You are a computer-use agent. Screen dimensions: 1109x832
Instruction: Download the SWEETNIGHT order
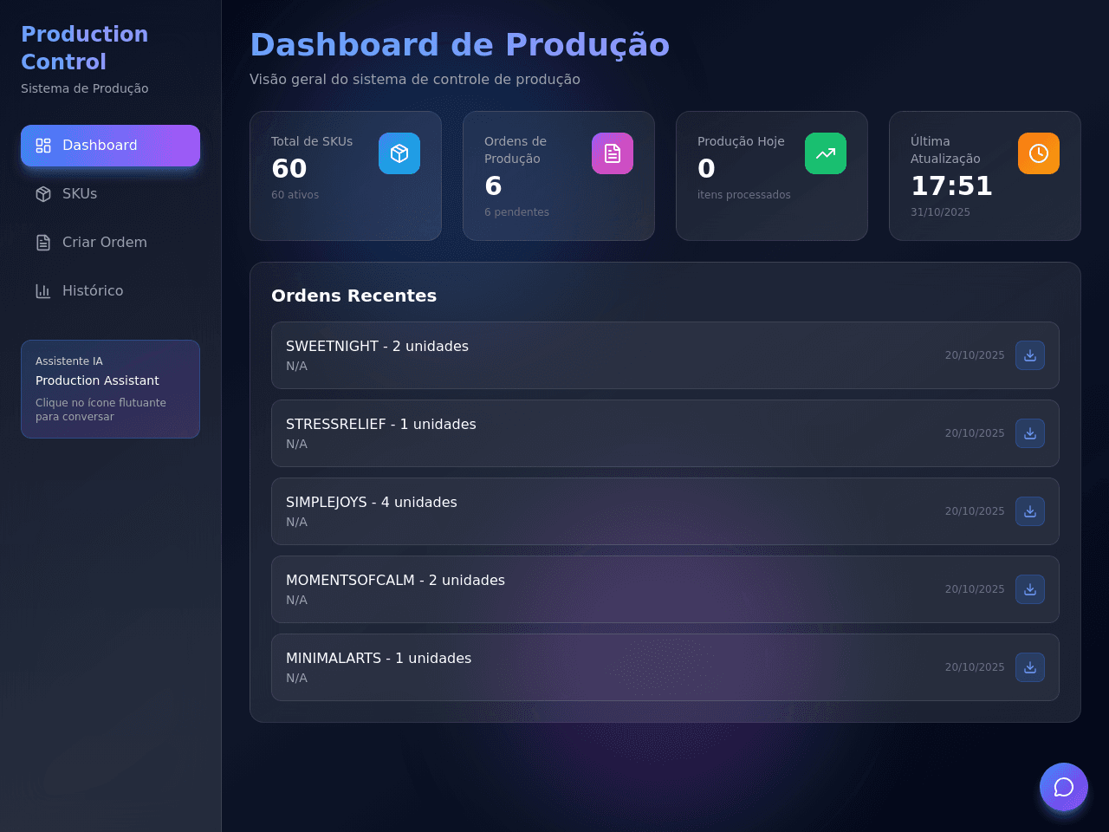(1030, 355)
